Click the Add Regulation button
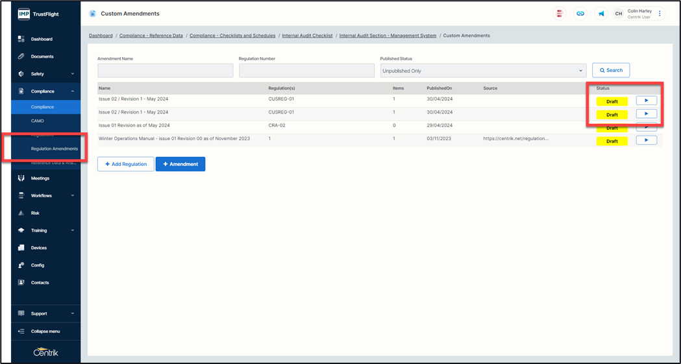 pos(125,164)
